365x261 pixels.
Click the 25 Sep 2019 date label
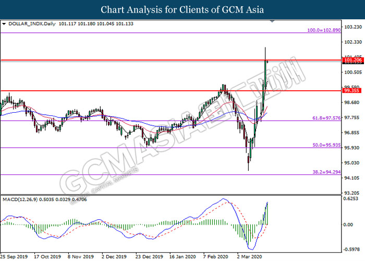(15, 257)
